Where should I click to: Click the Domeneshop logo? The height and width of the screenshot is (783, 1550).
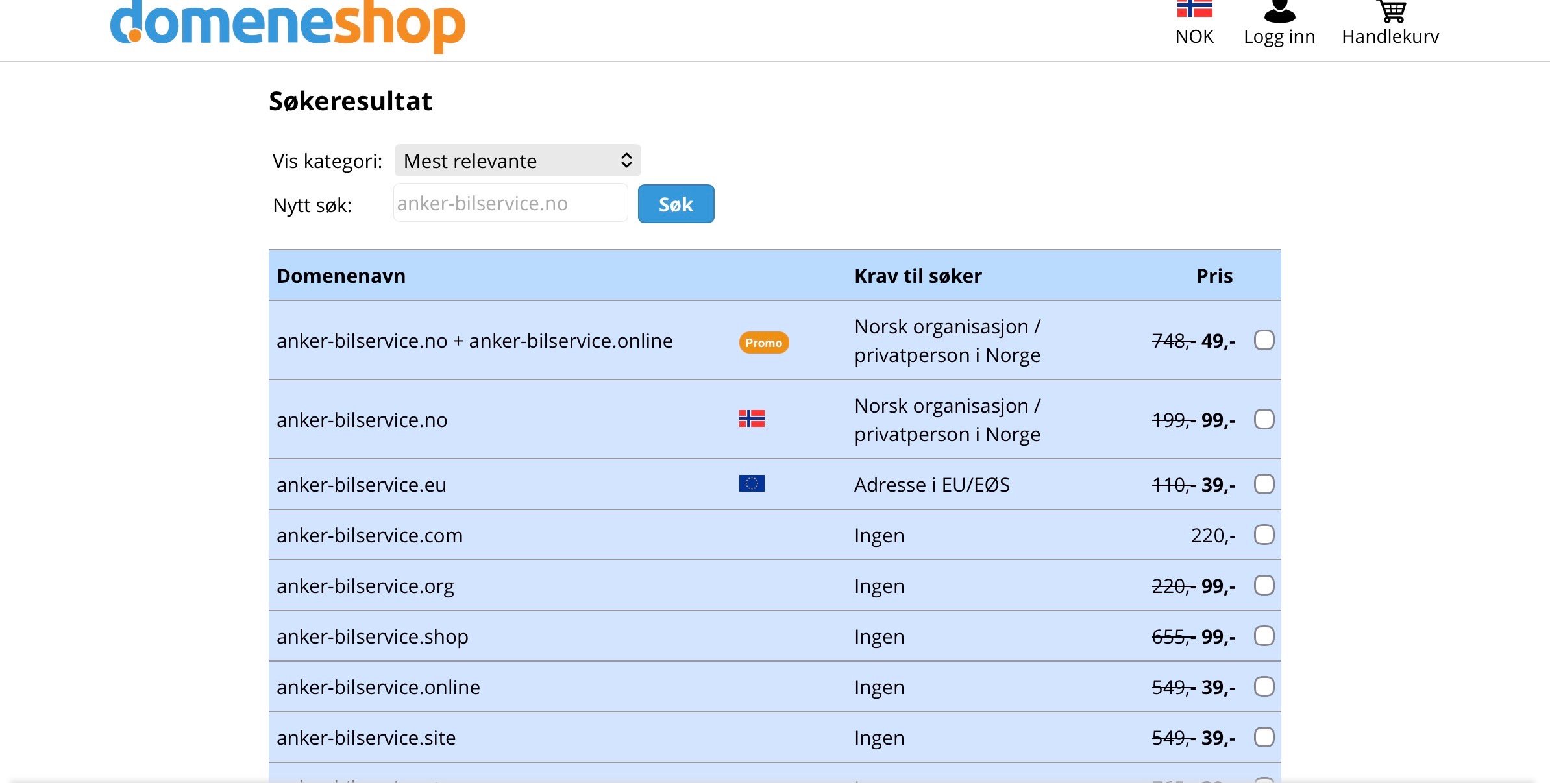[x=288, y=25]
